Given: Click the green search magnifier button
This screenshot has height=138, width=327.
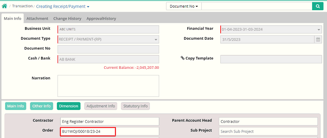Looking at the screenshot, I should point(318,6).
